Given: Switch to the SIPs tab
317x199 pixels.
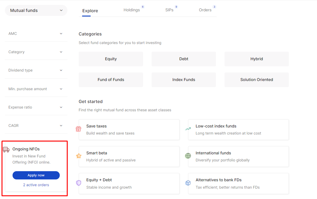Looking at the screenshot, I should (x=169, y=10).
